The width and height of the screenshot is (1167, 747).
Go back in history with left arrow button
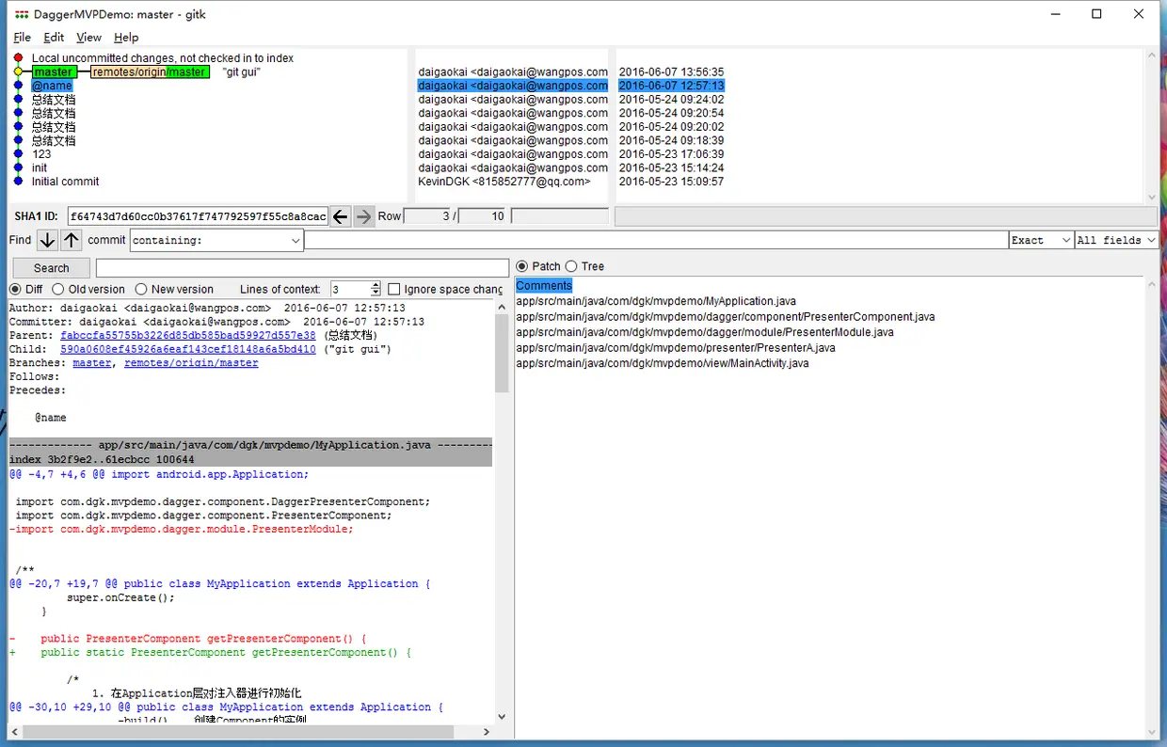coord(341,216)
